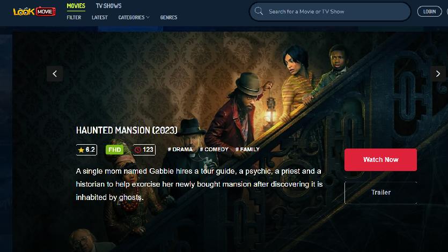The image size is (448, 252).
Task: Click the star rating 6.2 badge
Action: [86, 150]
